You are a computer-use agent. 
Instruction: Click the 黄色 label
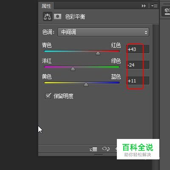47,76
